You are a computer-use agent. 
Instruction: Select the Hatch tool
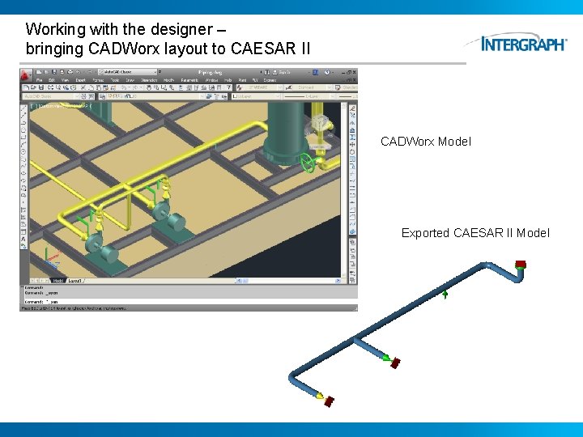coord(23,210)
